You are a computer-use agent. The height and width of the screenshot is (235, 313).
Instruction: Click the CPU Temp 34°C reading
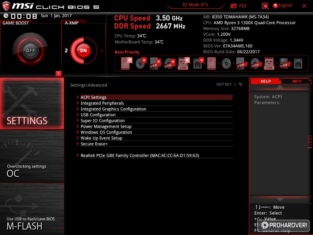[130, 36]
